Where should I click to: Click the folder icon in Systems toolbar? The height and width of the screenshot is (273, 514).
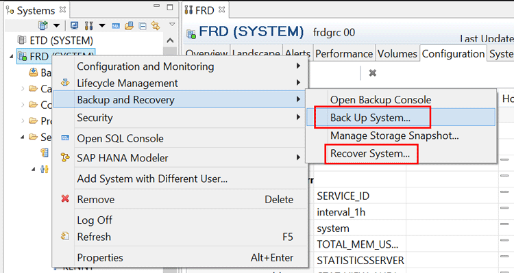click(129, 25)
